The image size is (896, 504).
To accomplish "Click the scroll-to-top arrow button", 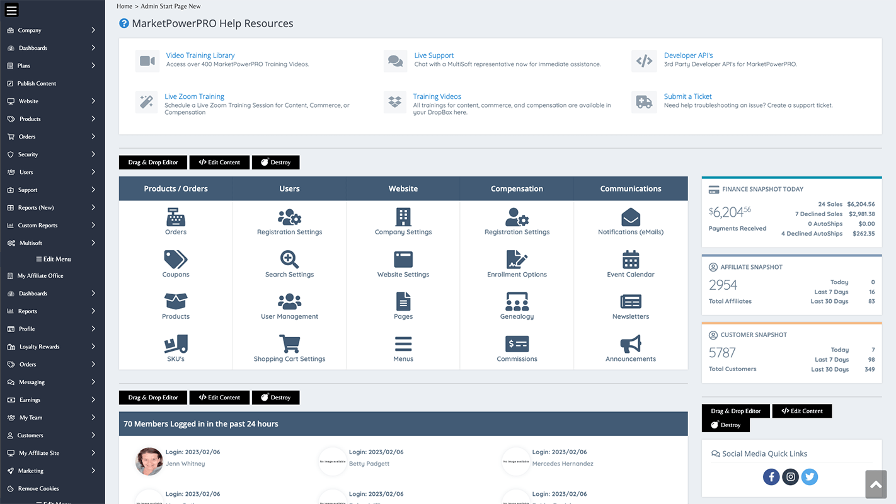I will pos(876,485).
